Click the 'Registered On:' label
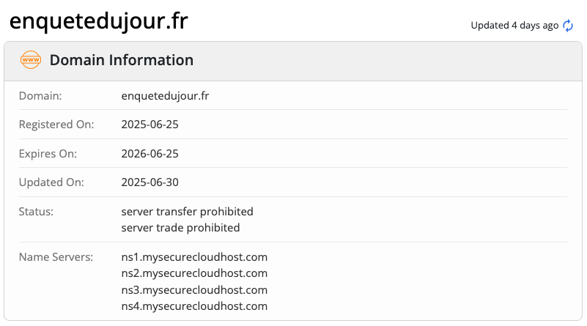 pyautogui.click(x=56, y=125)
